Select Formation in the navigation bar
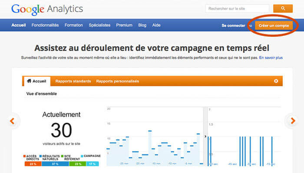The height and width of the screenshot is (173, 304). coord(73,25)
